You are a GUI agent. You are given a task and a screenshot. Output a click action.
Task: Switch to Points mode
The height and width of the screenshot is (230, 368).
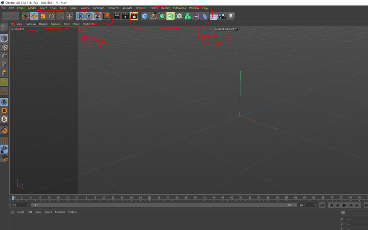pos(4,55)
